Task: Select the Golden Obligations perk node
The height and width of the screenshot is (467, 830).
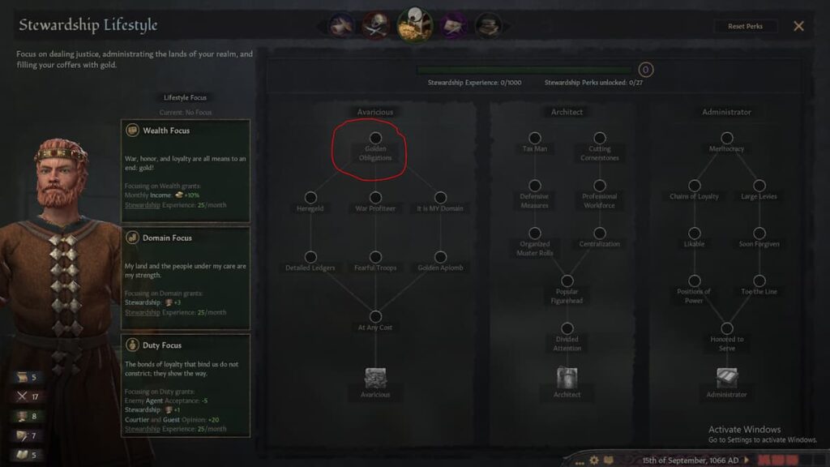Action: tap(375, 138)
